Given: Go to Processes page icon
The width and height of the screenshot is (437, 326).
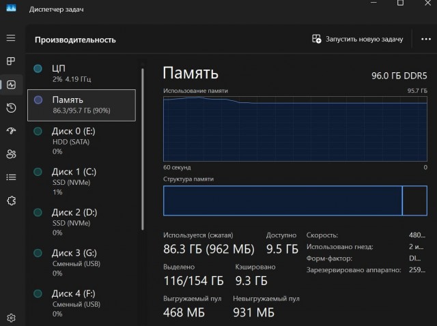Looking at the screenshot, I should pyautogui.click(x=11, y=61).
